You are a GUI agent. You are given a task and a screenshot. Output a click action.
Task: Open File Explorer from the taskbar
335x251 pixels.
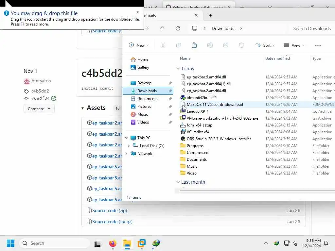coord(127,243)
